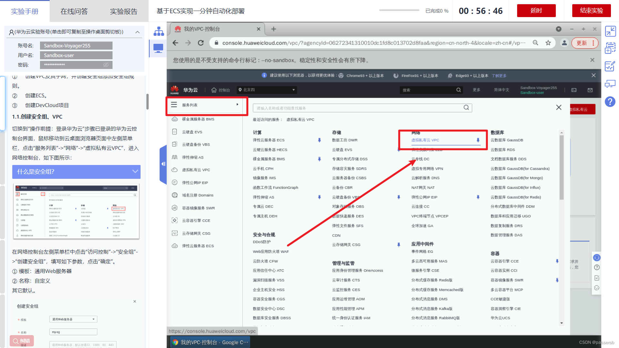The height and width of the screenshot is (348, 619).
Task: Toggle pin for 弹性云服务器 ECS in 计算
Action: pos(319,140)
